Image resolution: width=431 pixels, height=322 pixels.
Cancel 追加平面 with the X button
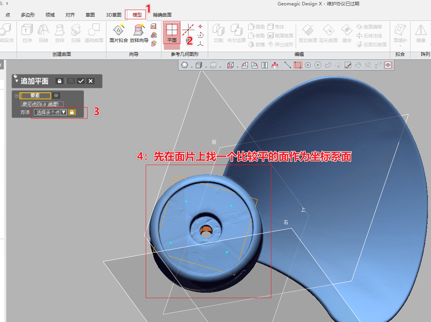[90, 81]
